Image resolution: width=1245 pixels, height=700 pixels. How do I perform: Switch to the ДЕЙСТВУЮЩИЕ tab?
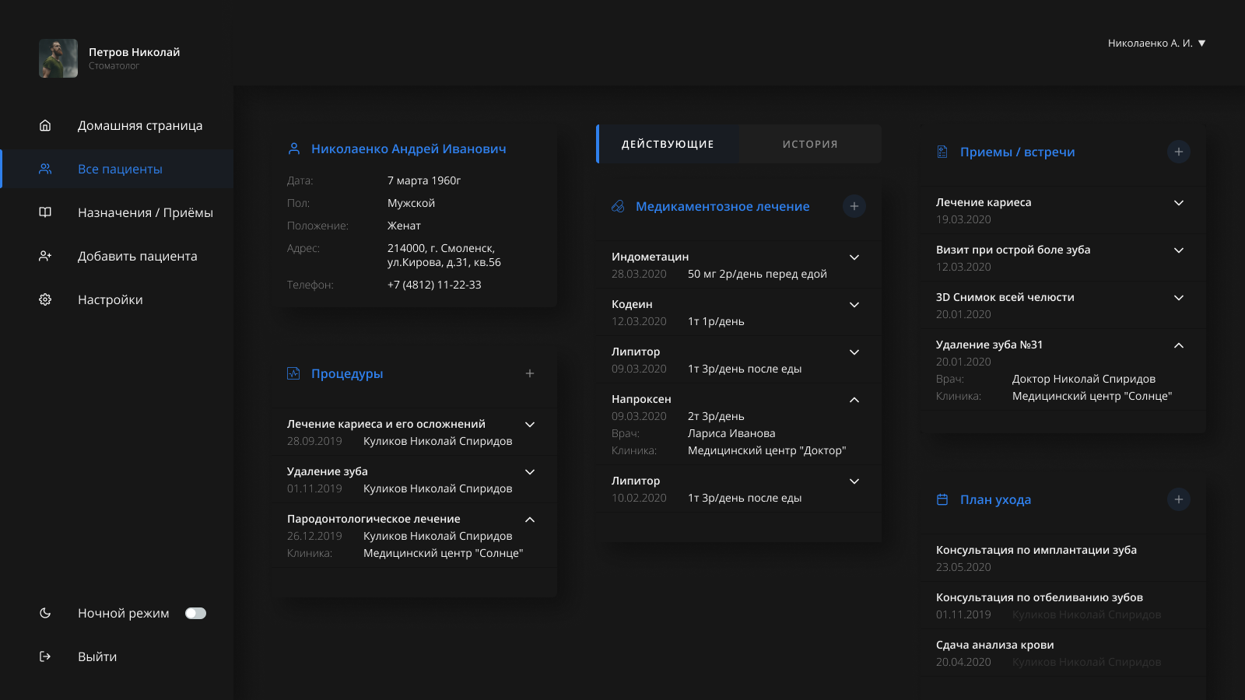(668, 144)
